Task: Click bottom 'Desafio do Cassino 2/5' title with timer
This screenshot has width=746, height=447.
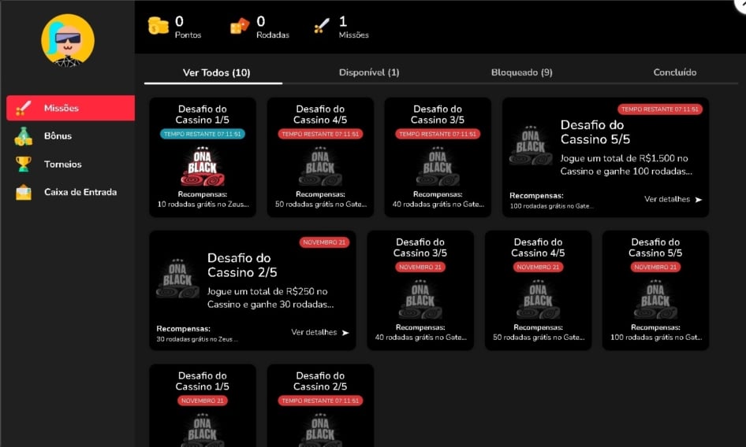Action: coord(320,381)
